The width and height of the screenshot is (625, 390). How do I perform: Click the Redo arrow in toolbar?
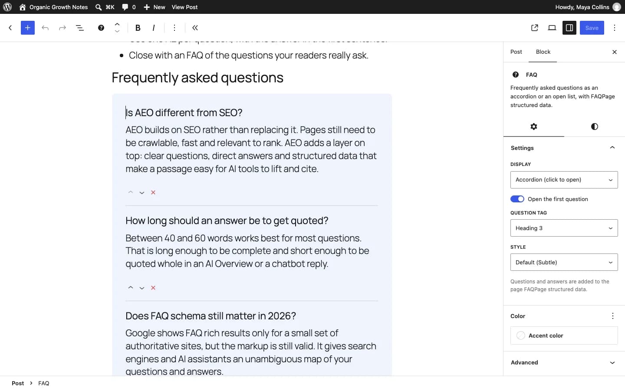point(62,28)
